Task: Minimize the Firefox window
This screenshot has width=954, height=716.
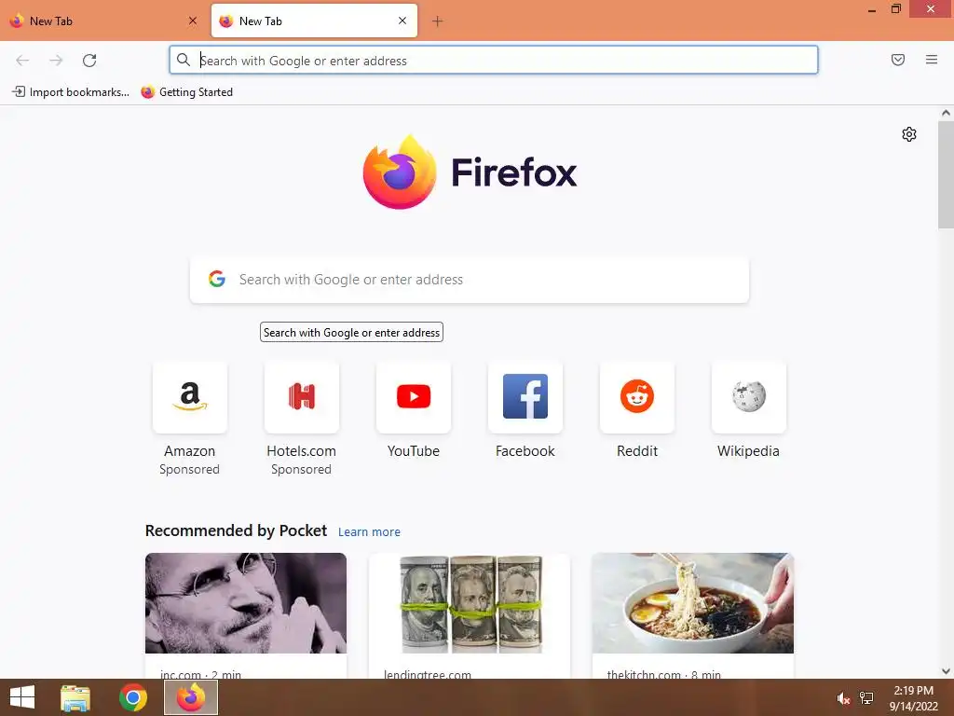Action: click(872, 10)
